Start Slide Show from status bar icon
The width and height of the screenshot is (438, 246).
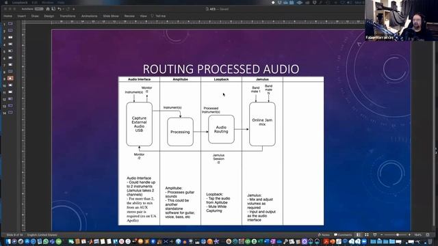[x=375, y=235]
